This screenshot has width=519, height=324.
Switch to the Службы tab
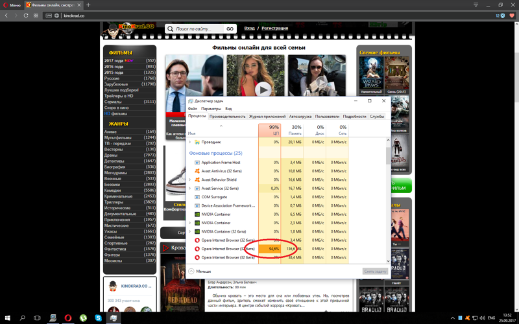click(377, 117)
